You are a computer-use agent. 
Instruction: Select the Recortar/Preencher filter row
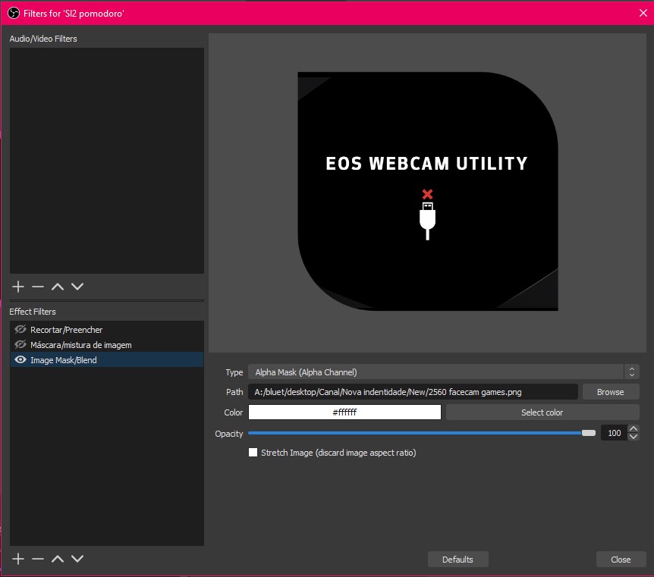107,329
